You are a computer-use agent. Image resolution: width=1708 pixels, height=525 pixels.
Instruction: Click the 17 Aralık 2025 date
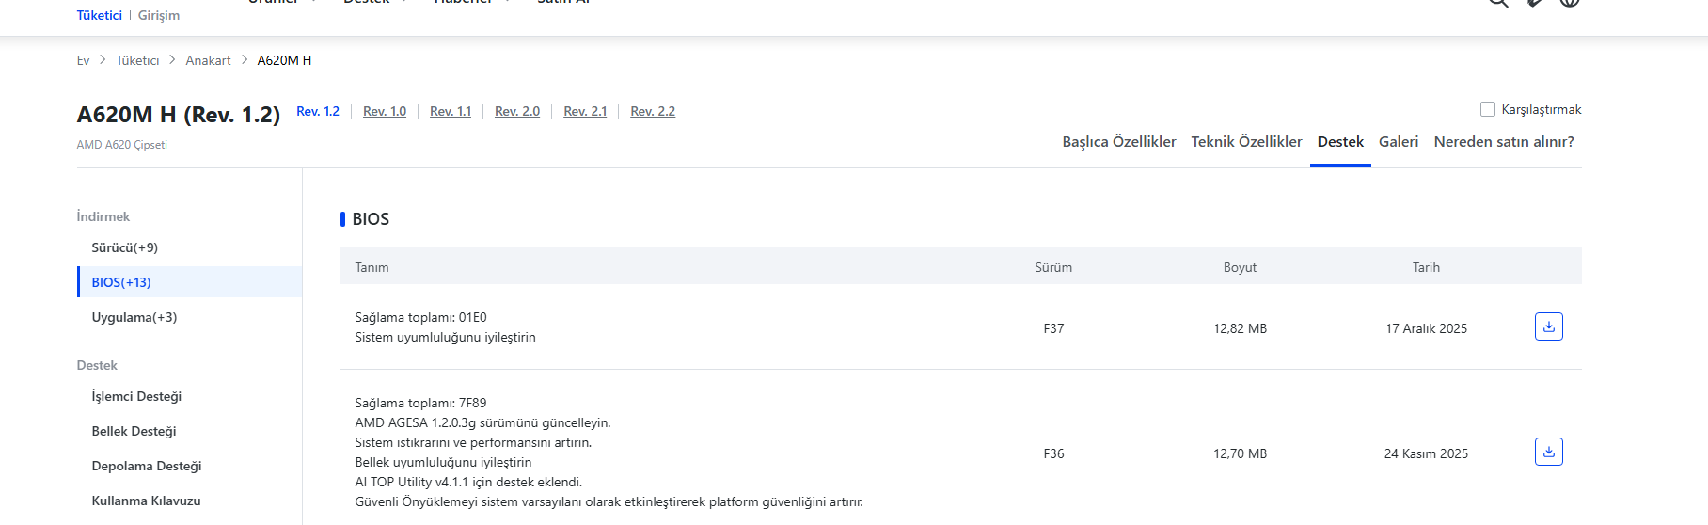pos(1426,328)
